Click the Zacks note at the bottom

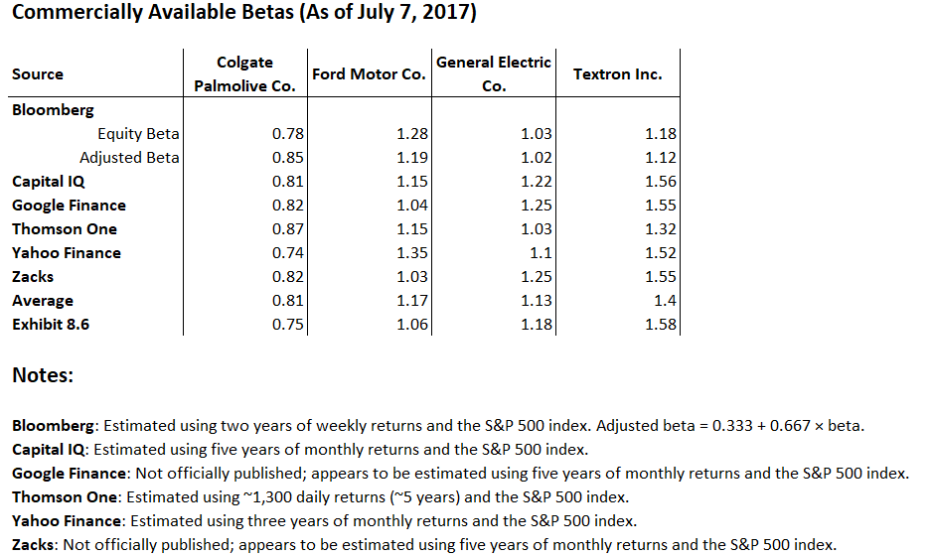coord(423,545)
